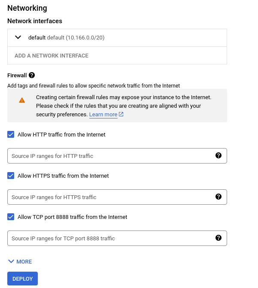258x288 pixels.
Task: Click the MORE chevron arrow
Action: pyautogui.click(x=11, y=261)
